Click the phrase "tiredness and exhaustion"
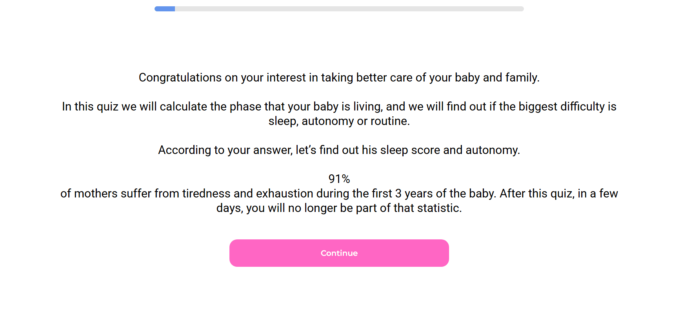 247,194
